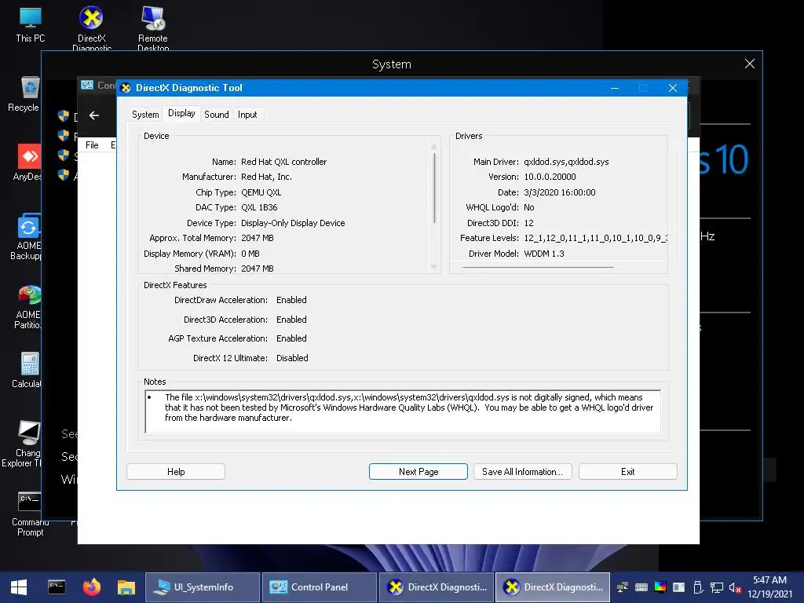Viewport: 804px width, 603px height.
Task: Open Remote Desktop shortcut on desktop
Action: click(153, 27)
